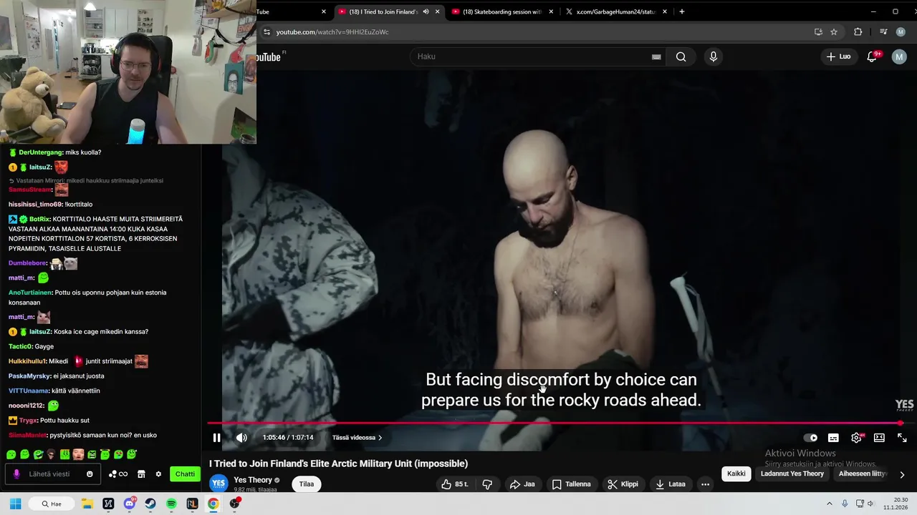The width and height of the screenshot is (917, 515).
Task: Download the video with Lataa
Action: [x=670, y=484]
